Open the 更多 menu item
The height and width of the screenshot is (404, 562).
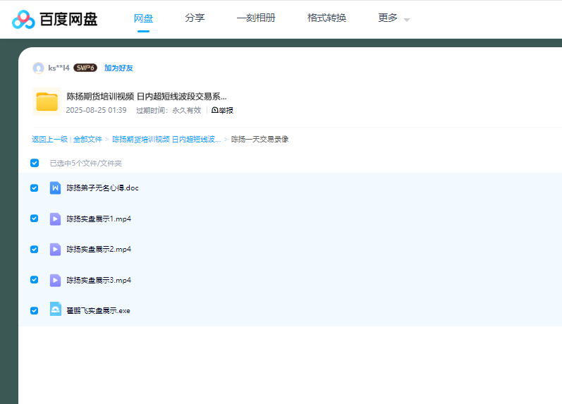pos(388,18)
